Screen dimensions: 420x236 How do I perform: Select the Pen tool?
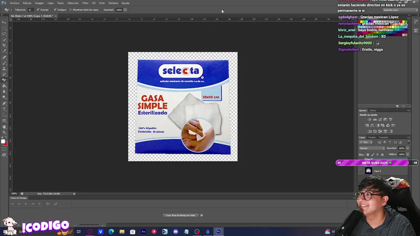[x=4, y=103]
